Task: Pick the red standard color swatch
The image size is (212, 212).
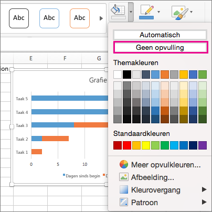Action: point(127,145)
